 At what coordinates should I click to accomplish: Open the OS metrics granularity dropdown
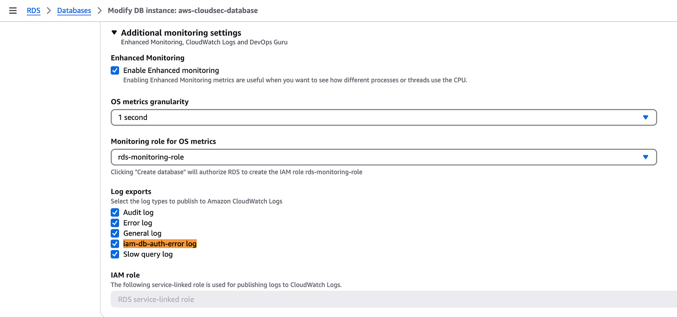coord(384,117)
